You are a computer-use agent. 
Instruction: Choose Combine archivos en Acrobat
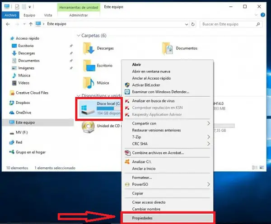pos(158,153)
